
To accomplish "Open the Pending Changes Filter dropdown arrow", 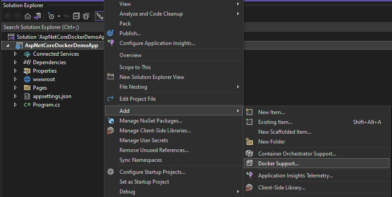I will pyautogui.click(x=58, y=16).
